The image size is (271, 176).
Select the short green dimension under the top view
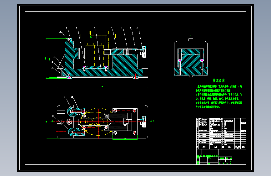125,139
